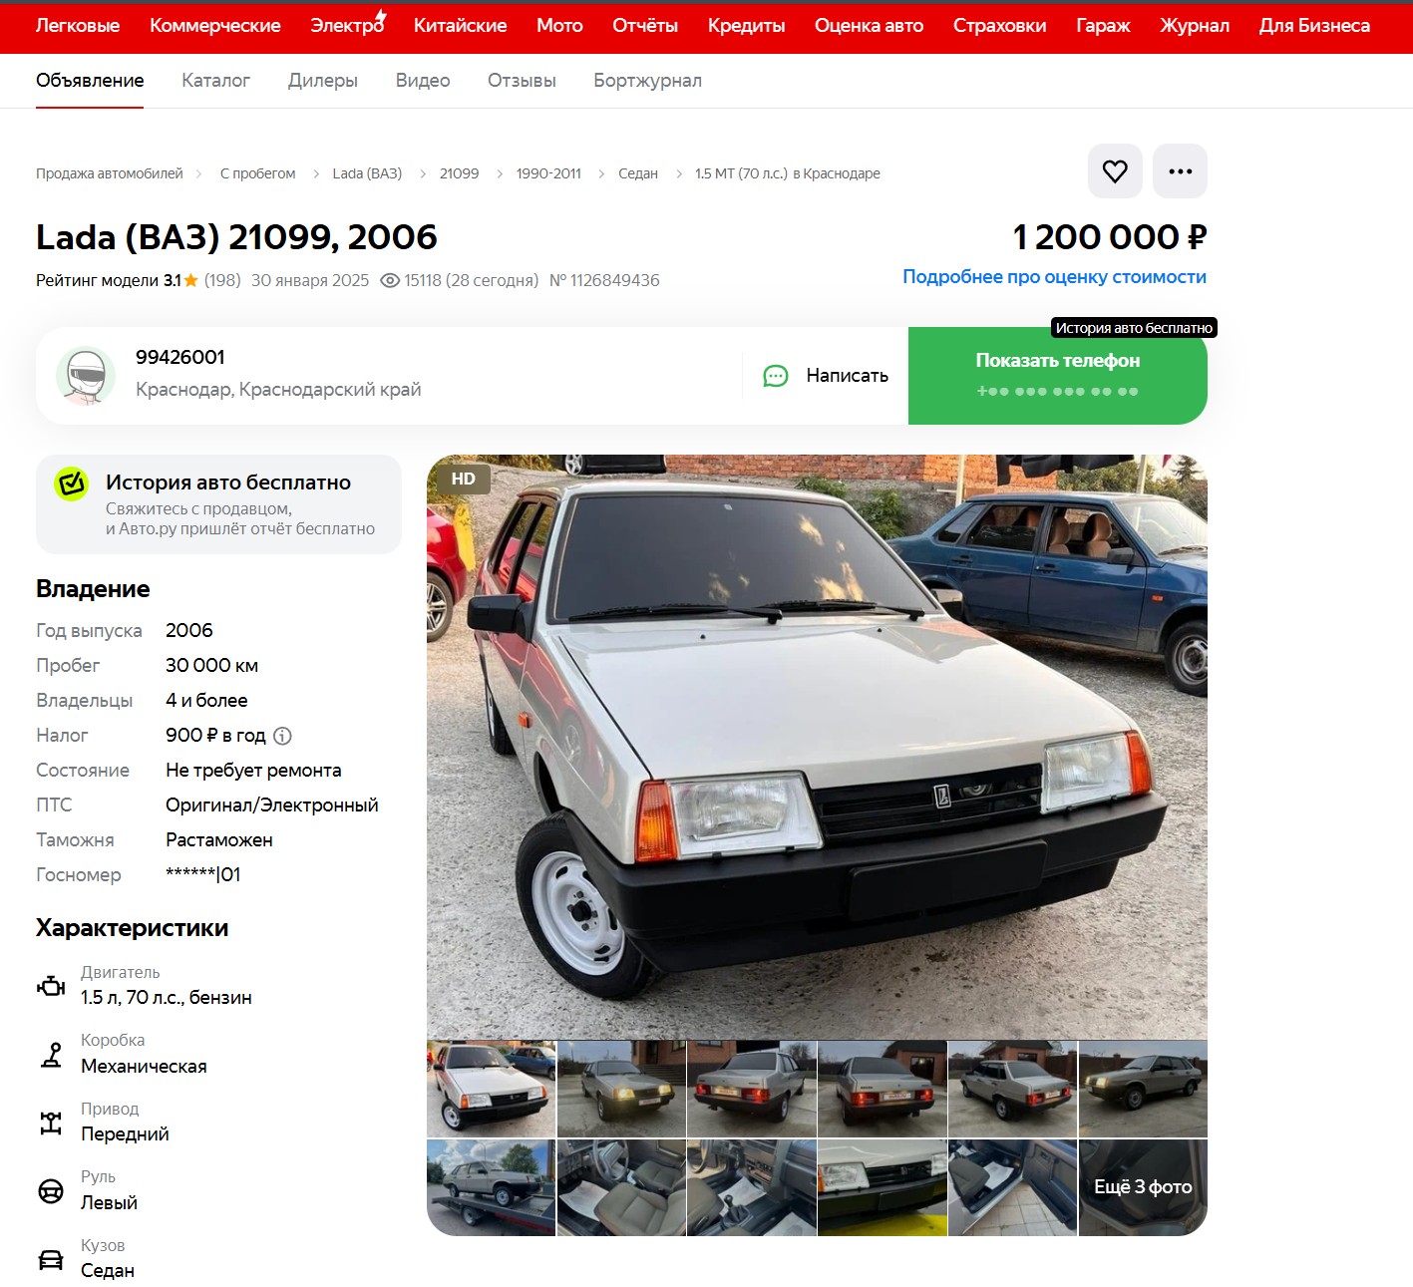Screen dimensions: 1413x1287
Task: Open Подробнее про оценку стоимости link
Action: (x=1054, y=277)
